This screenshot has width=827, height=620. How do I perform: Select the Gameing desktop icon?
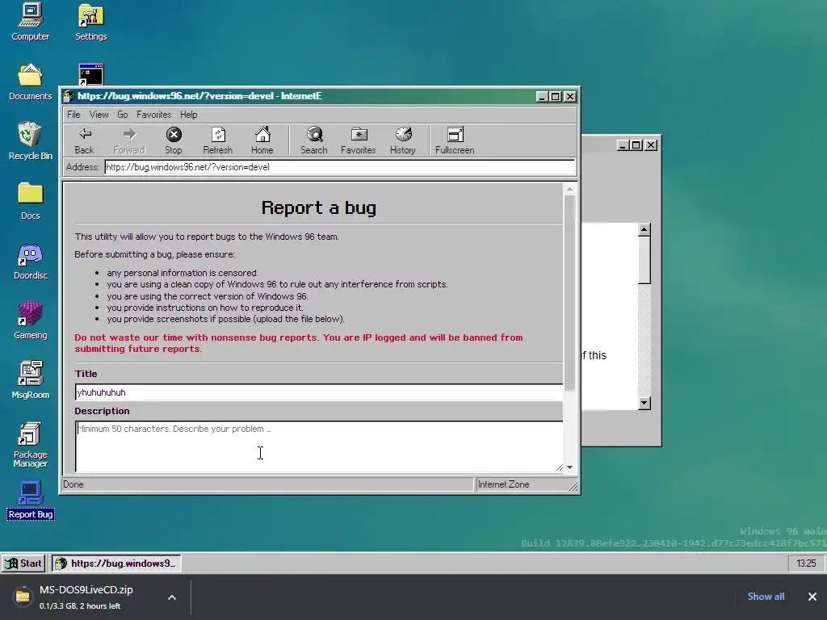31,320
